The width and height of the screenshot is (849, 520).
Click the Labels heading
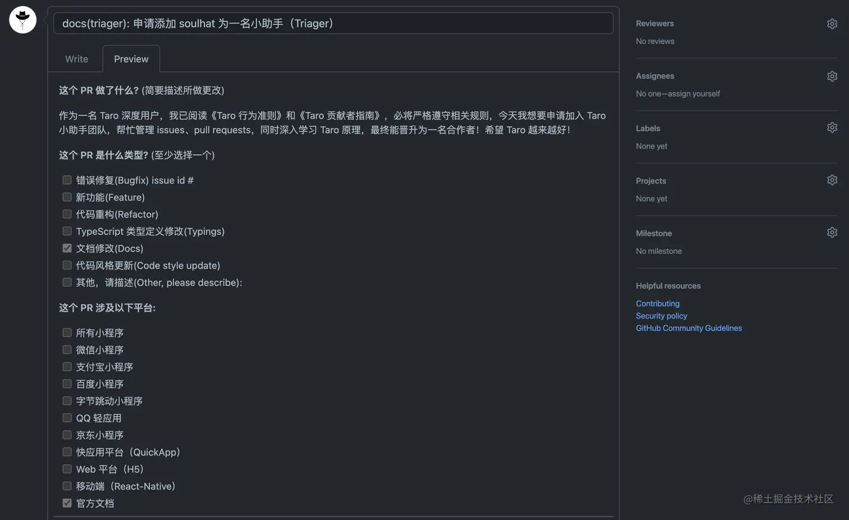click(x=648, y=128)
